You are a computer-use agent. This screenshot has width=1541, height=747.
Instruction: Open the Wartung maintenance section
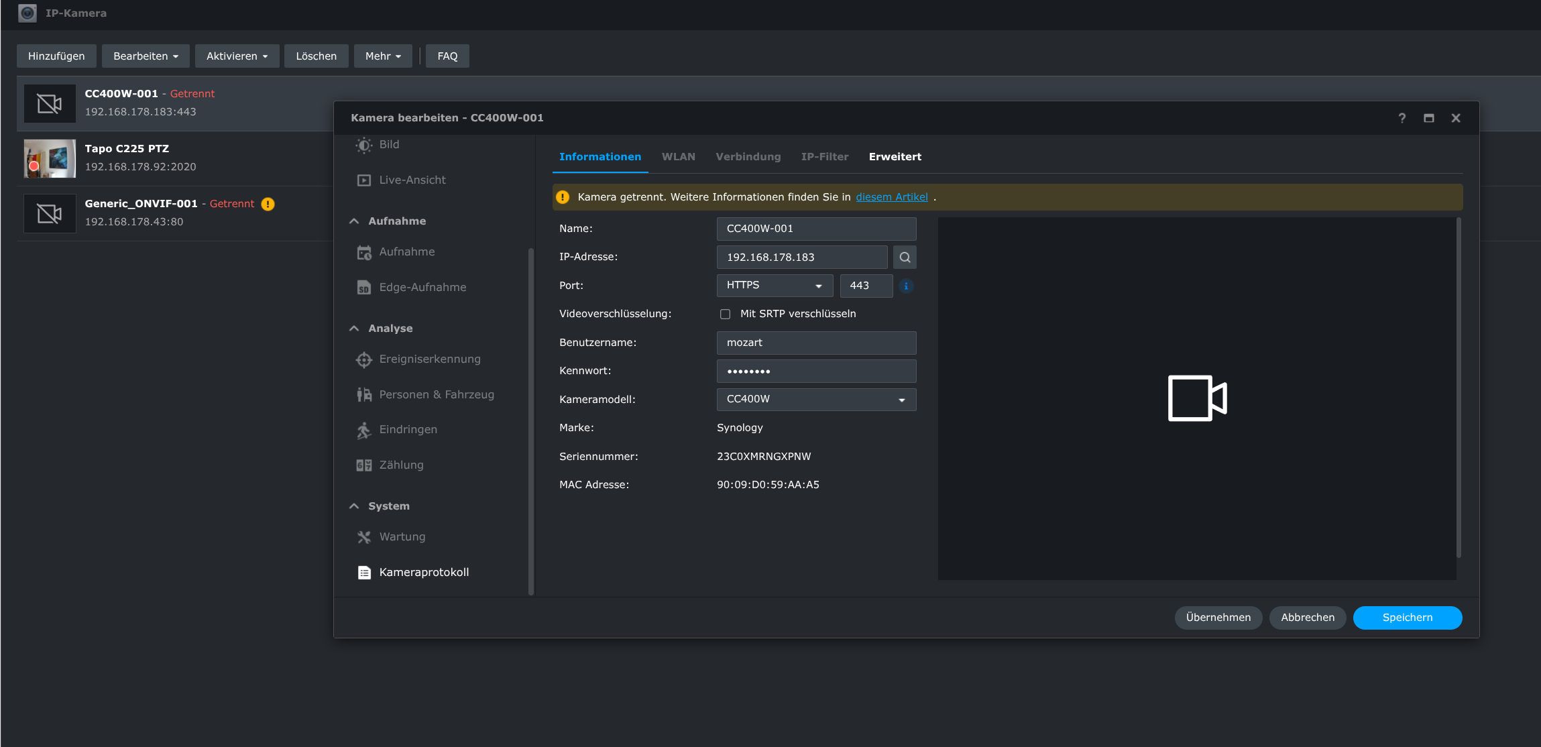pyautogui.click(x=402, y=536)
